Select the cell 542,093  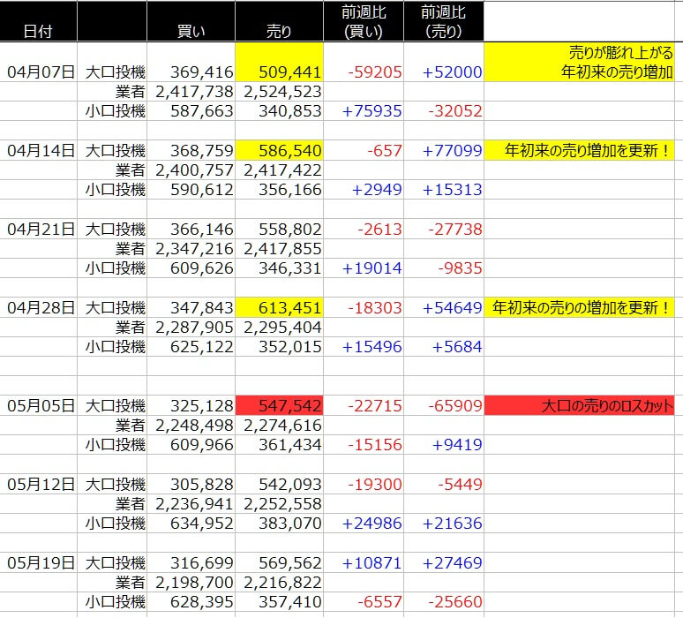pos(279,484)
